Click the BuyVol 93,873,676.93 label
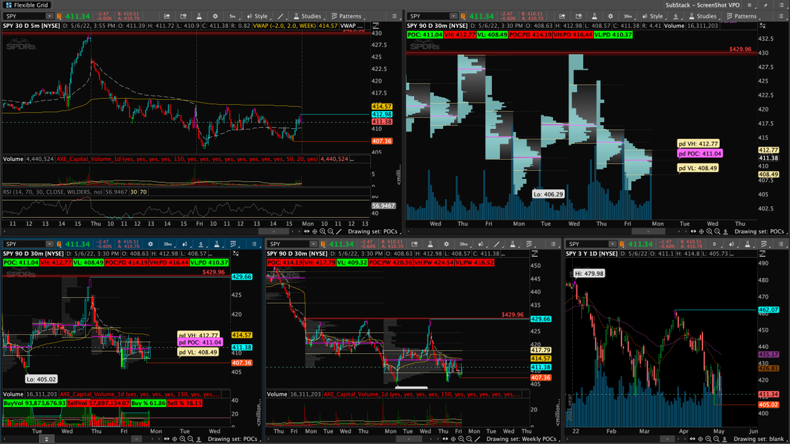Image resolution: width=790 pixels, height=444 pixels. tap(34, 402)
